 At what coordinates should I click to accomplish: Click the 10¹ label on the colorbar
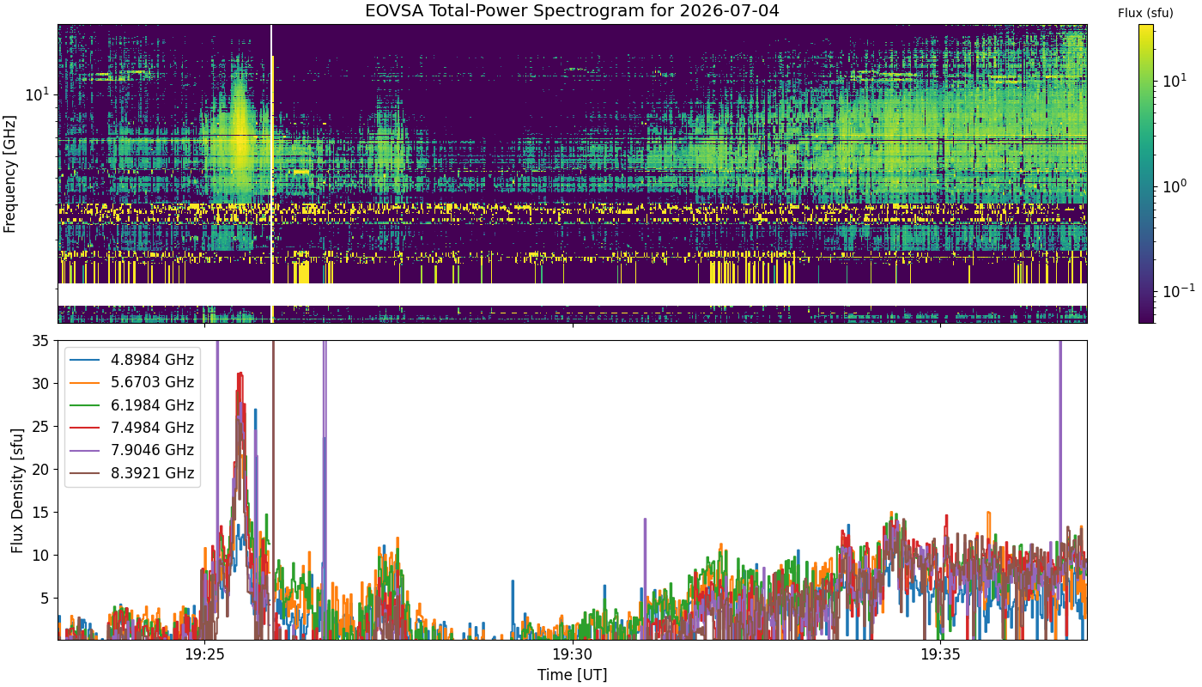(x=1175, y=81)
